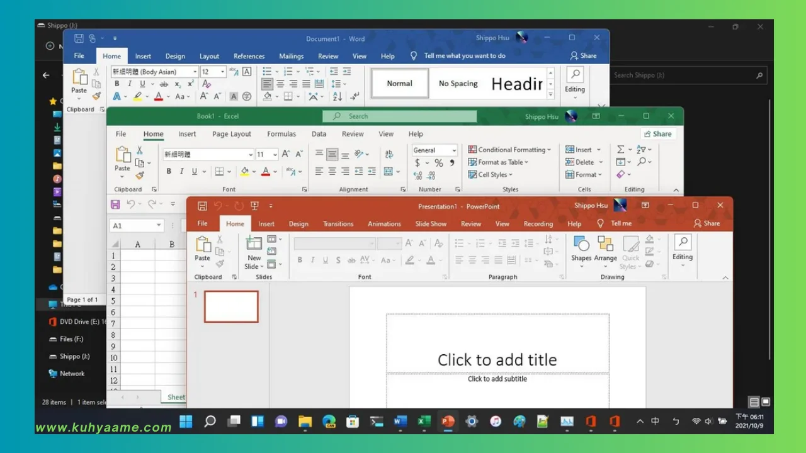Click the Format Painter brush in Word

point(96,96)
